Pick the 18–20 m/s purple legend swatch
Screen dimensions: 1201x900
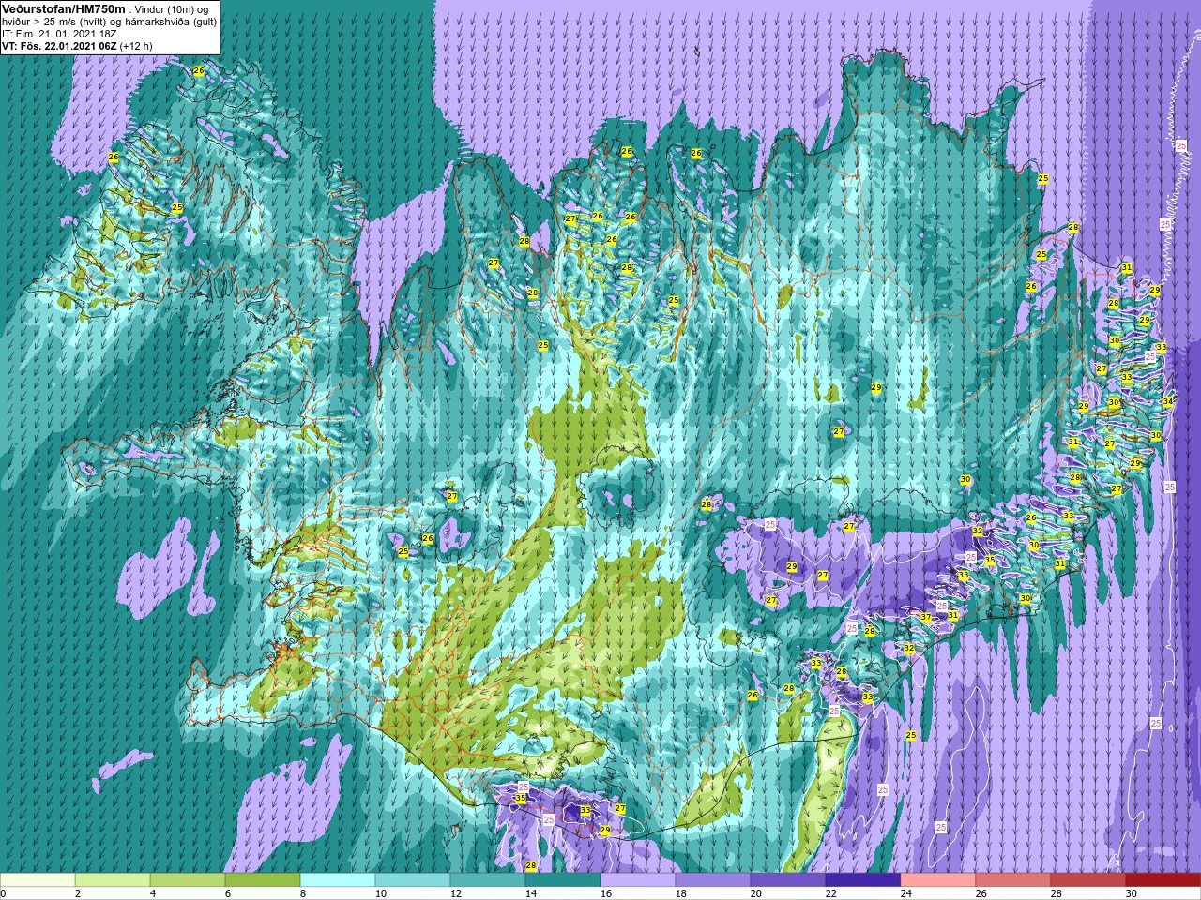[x=713, y=880]
